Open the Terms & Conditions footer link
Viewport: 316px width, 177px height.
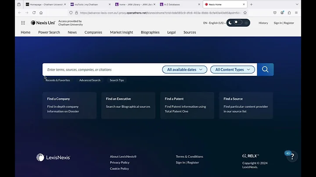pos(190,156)
